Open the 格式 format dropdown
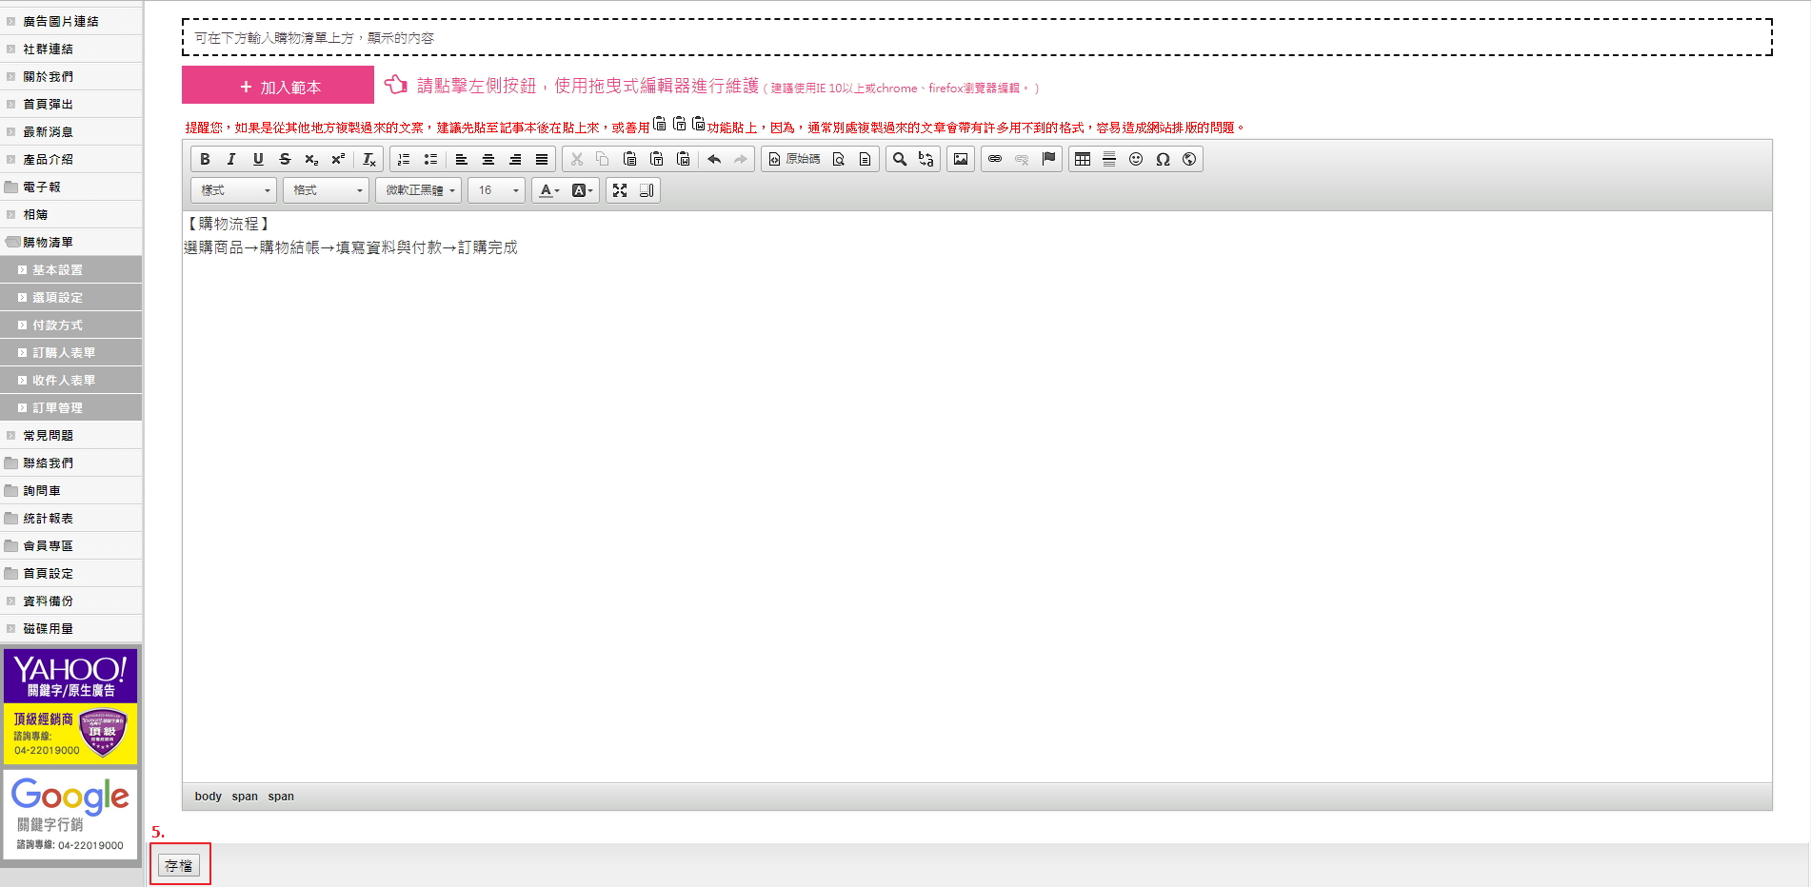Screen dimensions: 1811x887 [326, 190]
